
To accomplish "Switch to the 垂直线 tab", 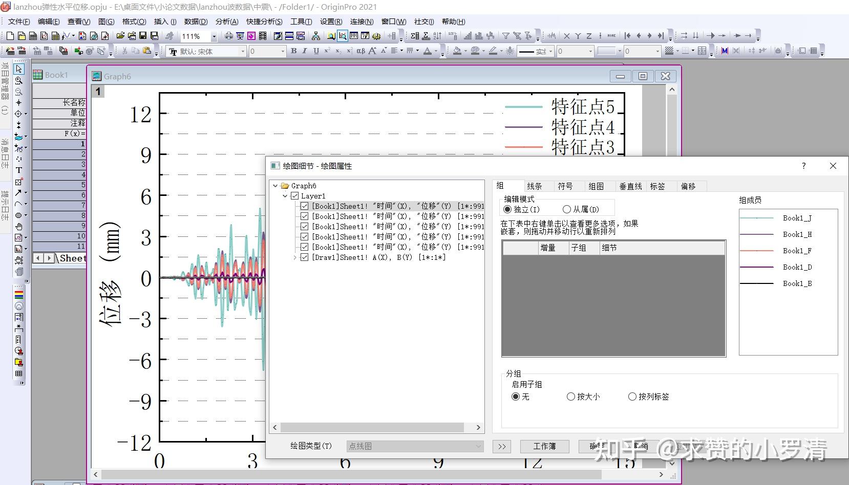I will click(630, 186).
